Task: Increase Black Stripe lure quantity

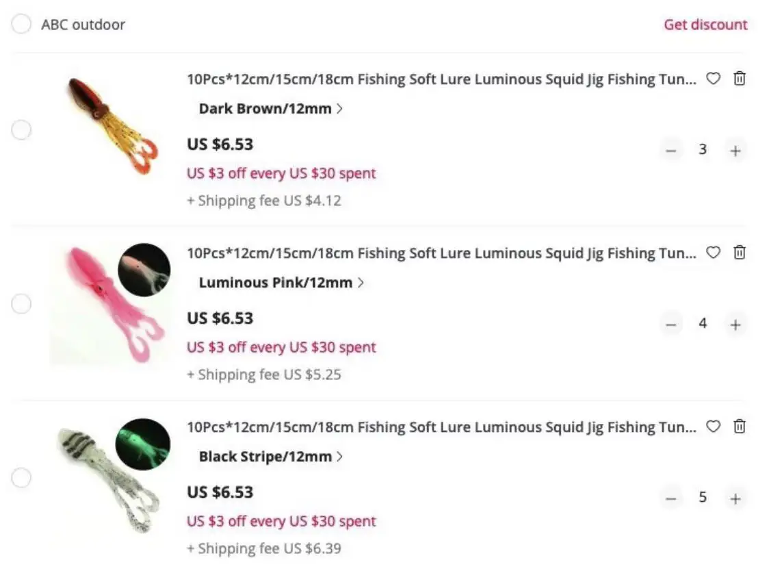Action: pos(735,498)
